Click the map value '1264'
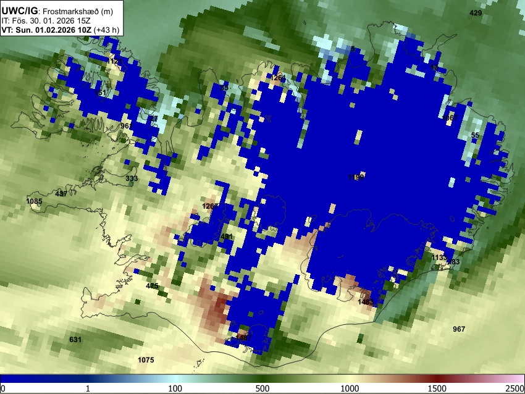 [278, 78]
